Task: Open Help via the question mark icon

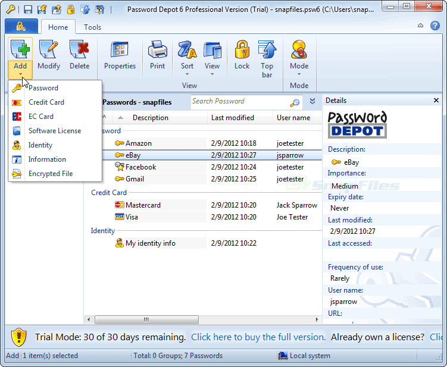Action: tap(435, 26)
